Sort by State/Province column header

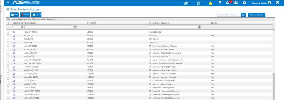(x=18, y=23)
